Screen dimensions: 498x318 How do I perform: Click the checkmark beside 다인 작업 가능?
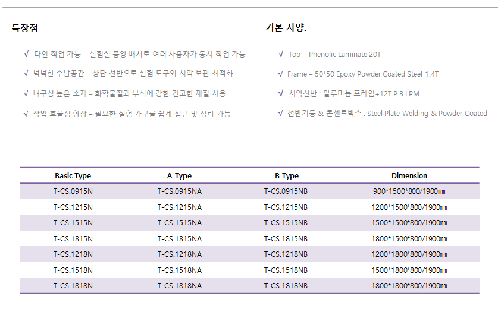(x=26, y=54)
